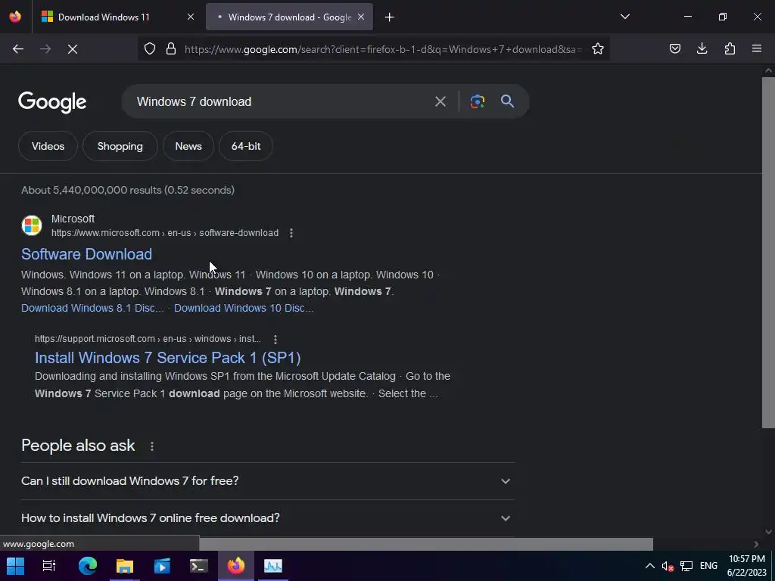Close the Download Windows 11 tab
The height and width of the screenshot is (581, 775).
coord(191,17)
